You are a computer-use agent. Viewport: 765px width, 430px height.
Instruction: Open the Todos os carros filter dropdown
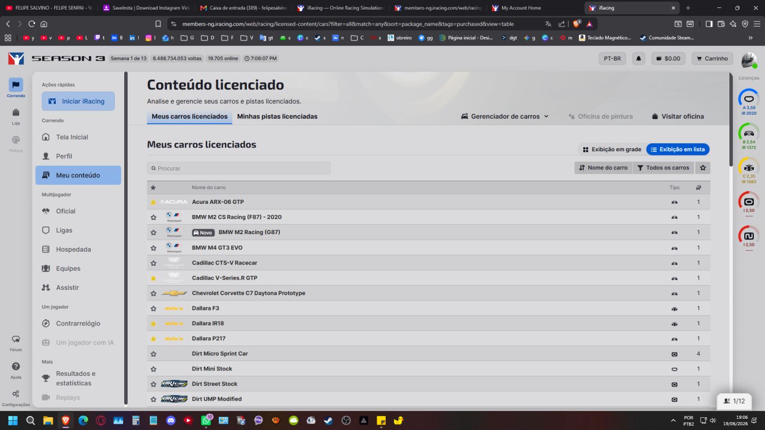click(x=664, y=168)
